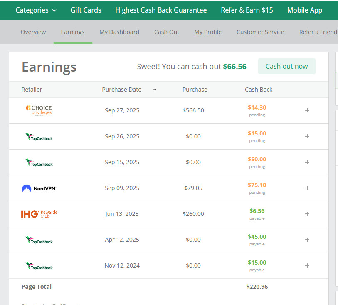The width and height of the screenshot is (338, 305).
Task: Click the IHG Rewards Club logo
Action: coord(39,214)
